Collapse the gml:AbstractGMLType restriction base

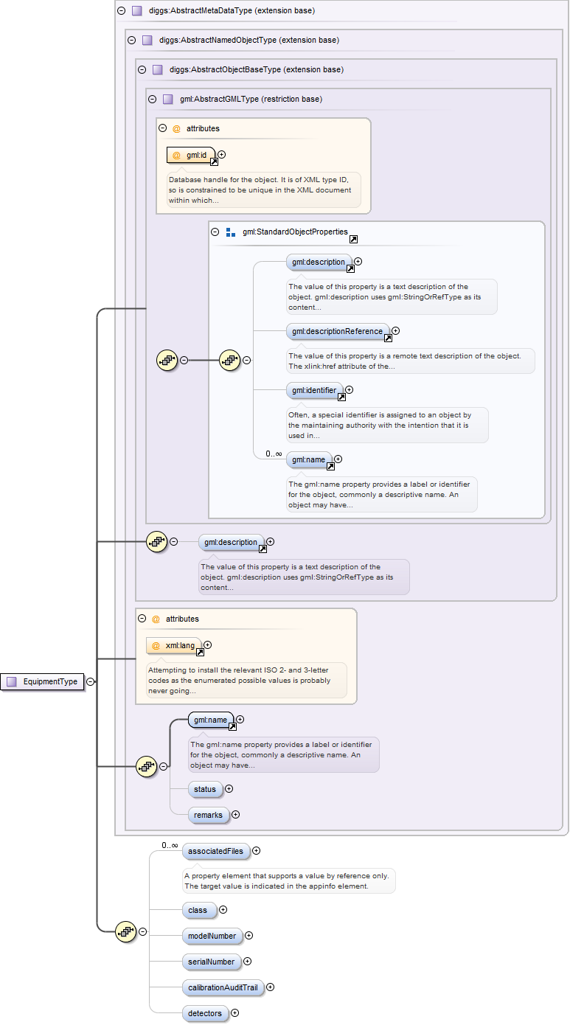152,99
